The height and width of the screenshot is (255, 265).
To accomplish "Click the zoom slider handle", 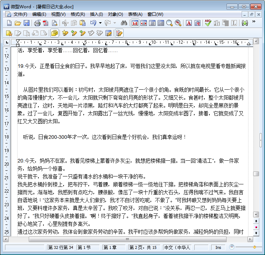I will [255, 247].
